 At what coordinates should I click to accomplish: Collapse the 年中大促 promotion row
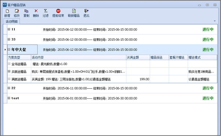click(9, 50)
